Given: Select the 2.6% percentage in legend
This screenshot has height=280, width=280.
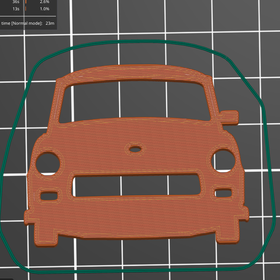Looking at the screenshot, I should [x=44, y=2].
